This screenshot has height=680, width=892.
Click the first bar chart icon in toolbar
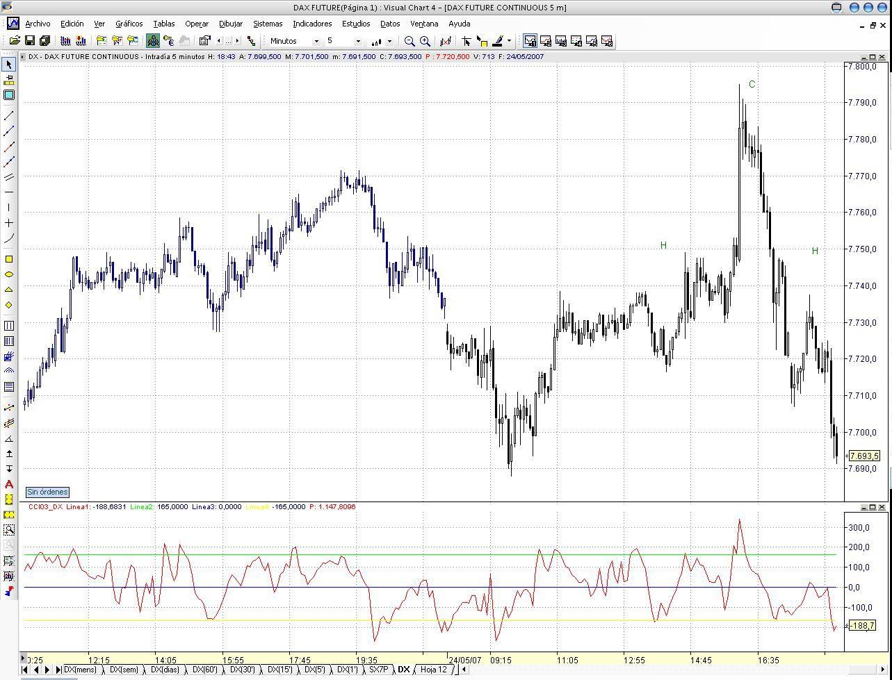coord(65,41)
